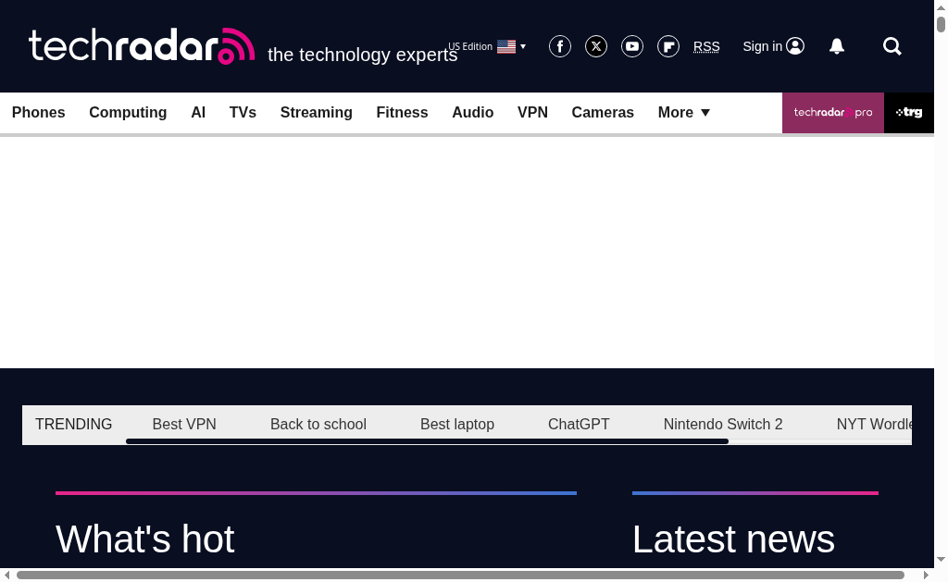
Task: Expand the US Edition dropdown arrow
Action: click(x=523, y=46)
